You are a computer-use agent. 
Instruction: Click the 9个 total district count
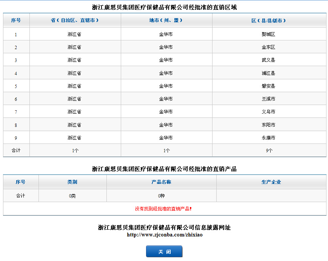coord(269,150)
